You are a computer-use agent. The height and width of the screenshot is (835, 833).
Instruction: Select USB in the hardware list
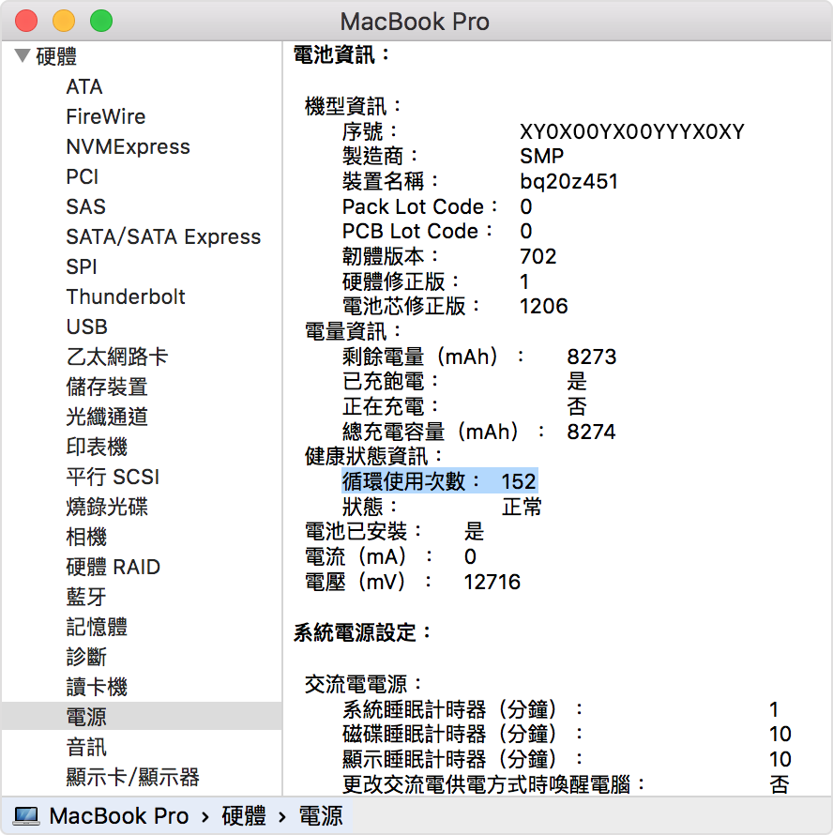coord(87,326)
